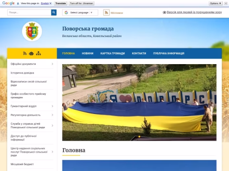Open Історична довідка sidebar link

[22, 73]
